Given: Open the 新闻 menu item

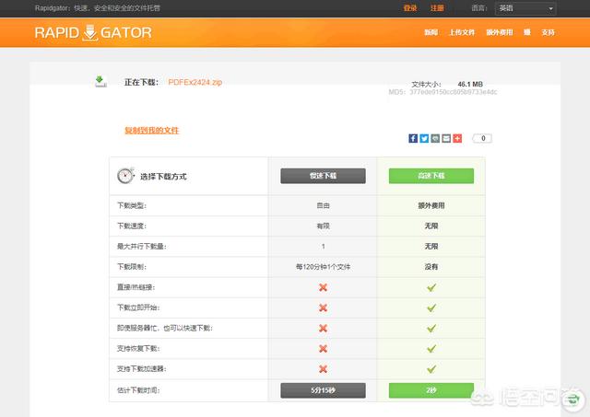Looking at the screenshot, I should [x=431, y=33].
